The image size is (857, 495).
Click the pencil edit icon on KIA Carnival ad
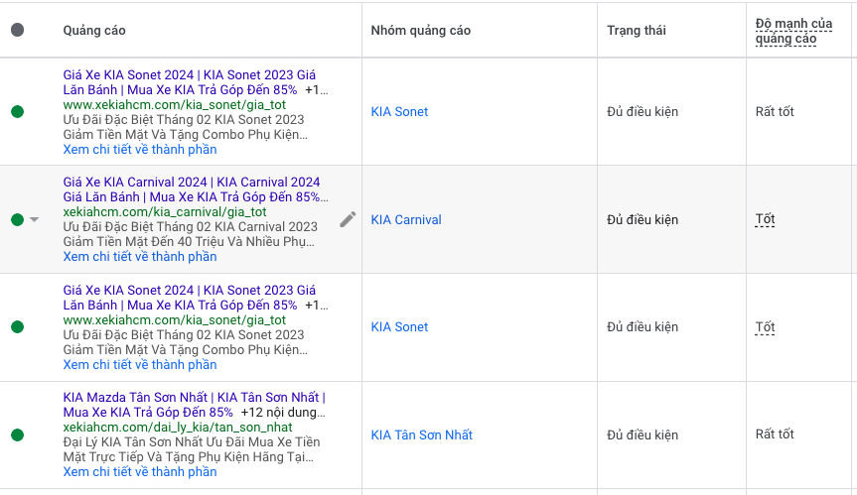[x=348, y=219]
